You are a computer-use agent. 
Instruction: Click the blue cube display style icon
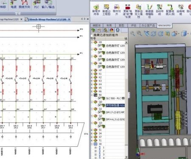(x=184, y=33)
